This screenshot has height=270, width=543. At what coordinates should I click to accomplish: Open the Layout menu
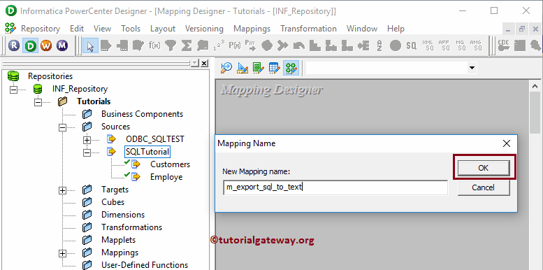pos(163,29)
